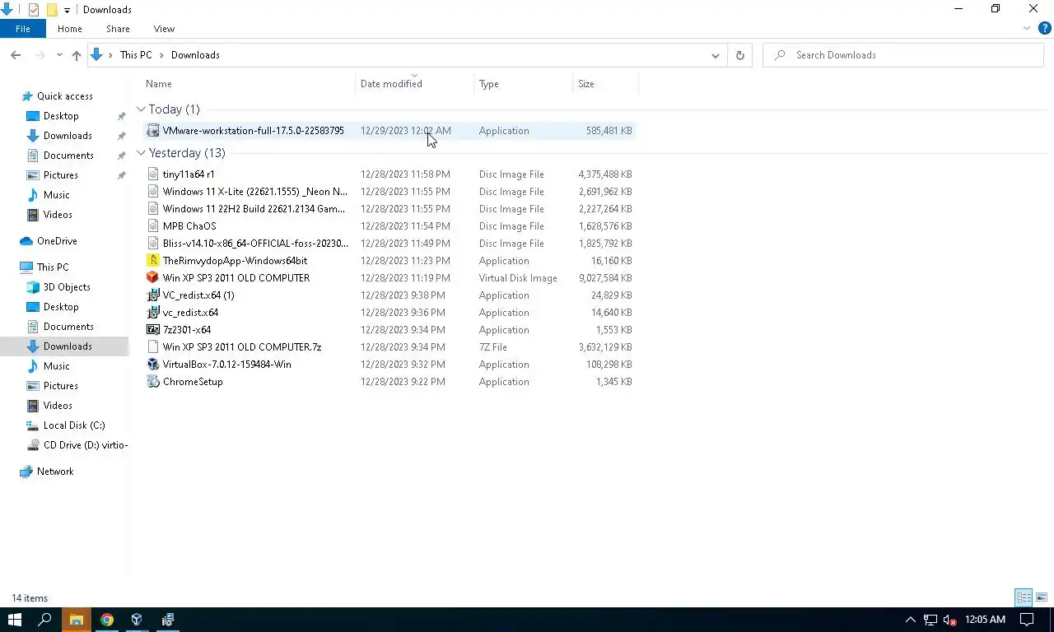Open pinned Desktop under Quick access
Viewport: 1054px width, 632px height.
click(61, 116)
